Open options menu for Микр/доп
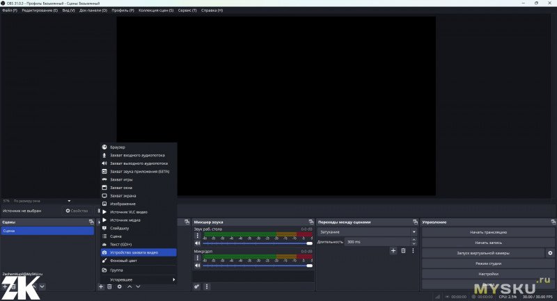Screen dimensions: 557x301 [x=198, y=258]
